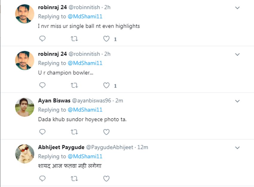Screen dimensions: 254x187
Task: Open the @MdShami11 link in Ayan's reply
Action: [x=85, y=110]
